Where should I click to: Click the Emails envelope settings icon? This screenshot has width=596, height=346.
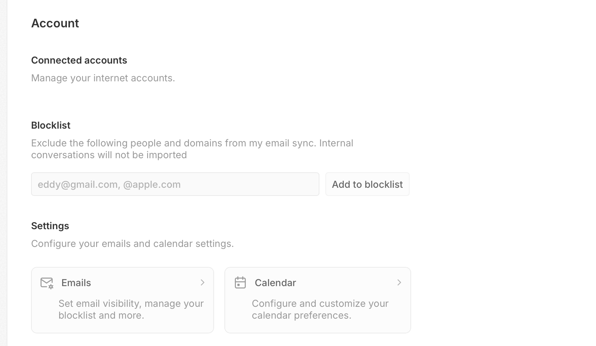click(x=47, y=283)
